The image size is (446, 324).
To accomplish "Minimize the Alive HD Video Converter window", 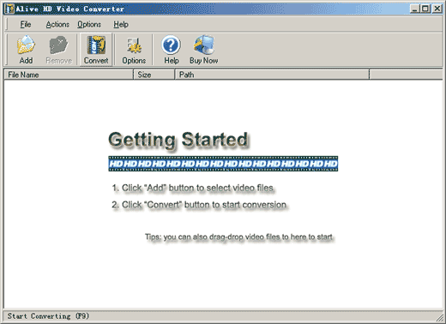I will pyautogui.click(x=415, y=9).
